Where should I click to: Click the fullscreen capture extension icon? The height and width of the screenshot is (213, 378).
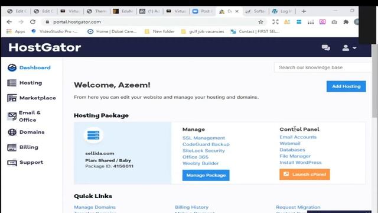coord(275,22)
